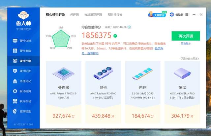Screen dimensions: 211x136
Task: Click the 32 GB DDR5 memory description
Action: click(143, 95)
